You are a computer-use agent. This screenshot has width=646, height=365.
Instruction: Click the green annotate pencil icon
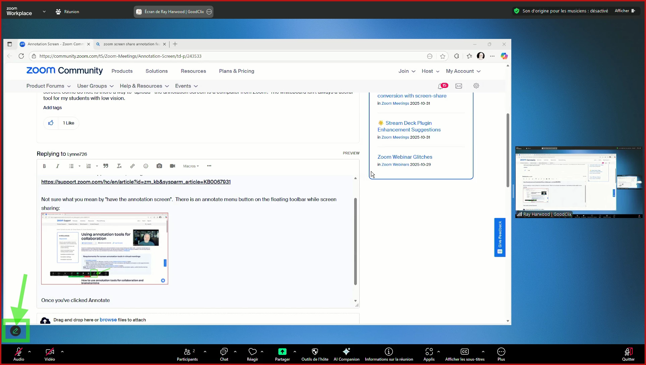click(15, 331)
